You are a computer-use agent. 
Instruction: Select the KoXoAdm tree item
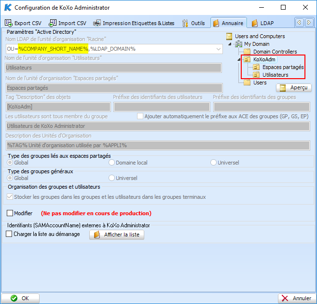[x=264, y=59]
